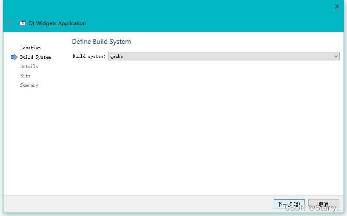Click the Qt Widgets Application title text
This screenshot has width=347, height=216.
[57, 23]
